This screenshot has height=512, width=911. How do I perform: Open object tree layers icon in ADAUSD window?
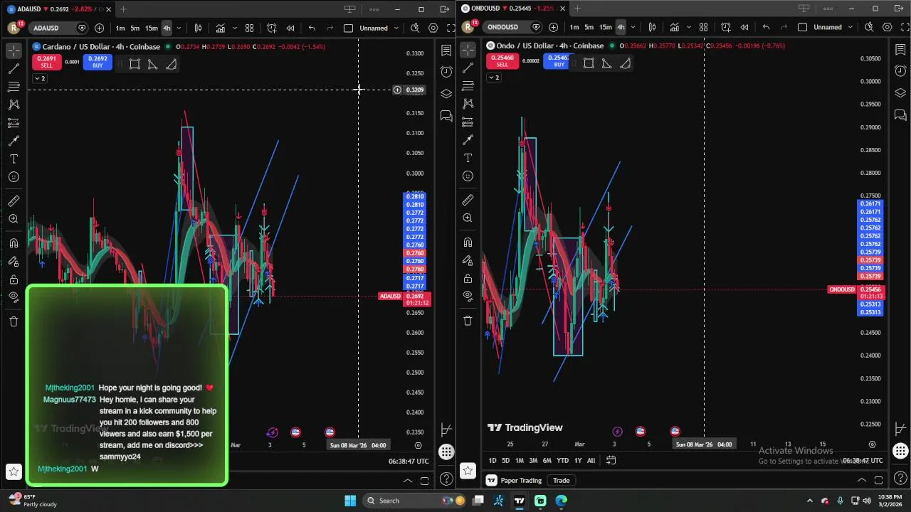click(446, 94)
